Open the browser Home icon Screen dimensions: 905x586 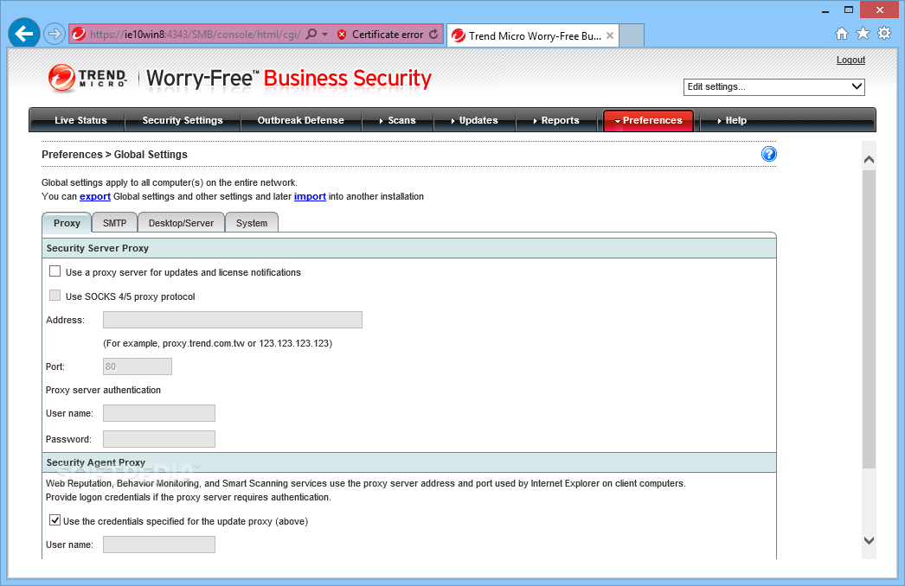[842, 34]
